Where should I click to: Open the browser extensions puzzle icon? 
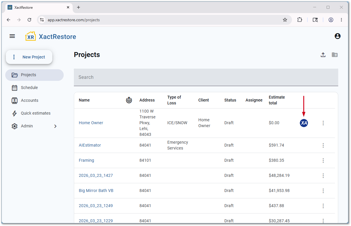[300, 20]
